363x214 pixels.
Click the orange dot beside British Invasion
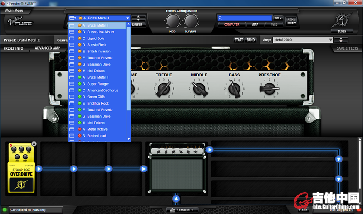(80, 51)
